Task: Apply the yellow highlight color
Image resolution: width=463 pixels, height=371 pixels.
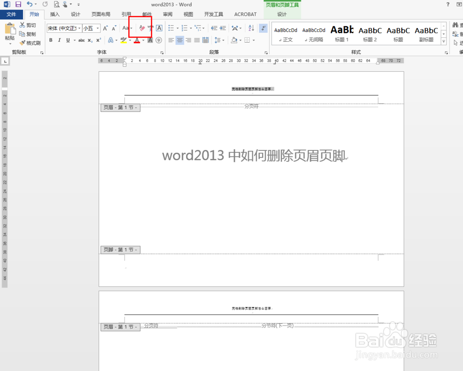Action: tap(124, 40)
